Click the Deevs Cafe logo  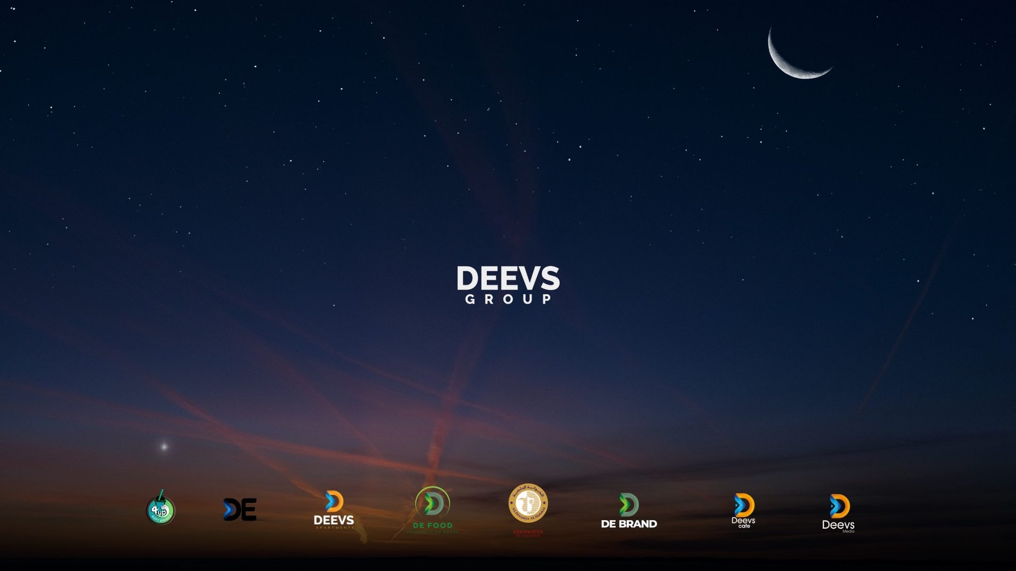click(x=743, y=511)
